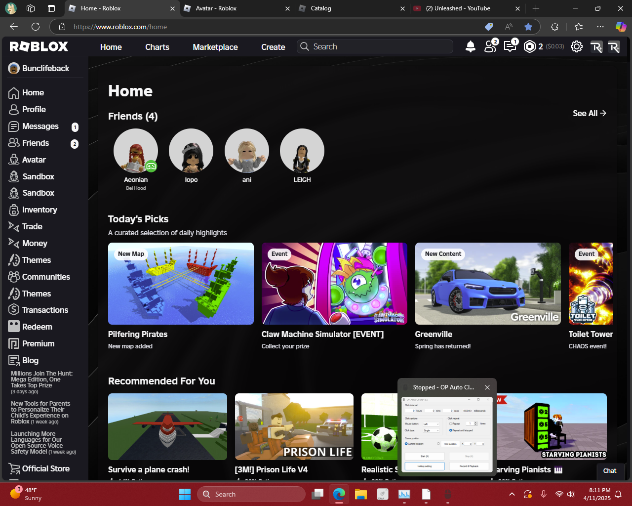The height and width of the screenshot is (506, 632).
Task: Open Edge Workspaces icon
Action: coord(31,8)
